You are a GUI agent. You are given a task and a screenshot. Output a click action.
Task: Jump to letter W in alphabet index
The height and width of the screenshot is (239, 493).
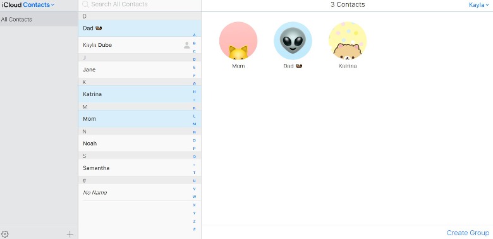click(194, 197)
